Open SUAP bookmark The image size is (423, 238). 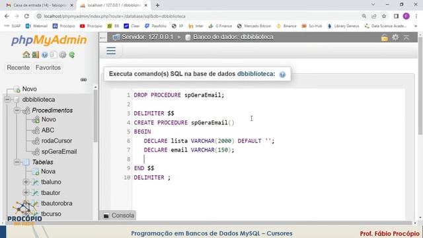[x=13, y=26]
